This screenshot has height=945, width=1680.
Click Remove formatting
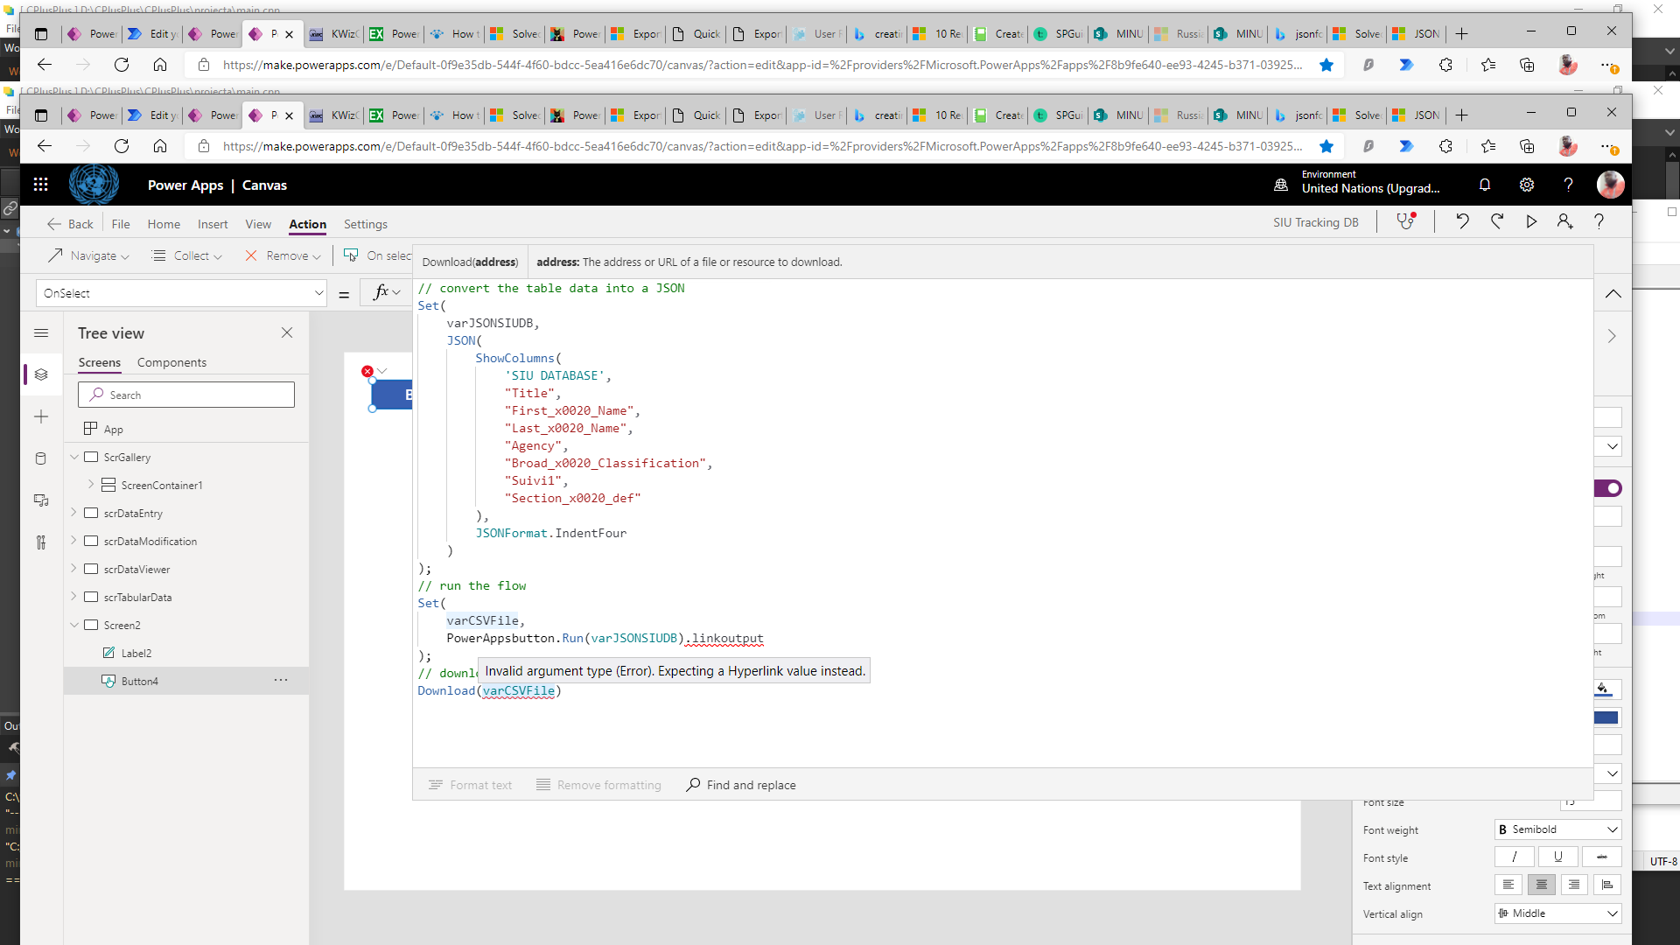[x=598, y=785]
